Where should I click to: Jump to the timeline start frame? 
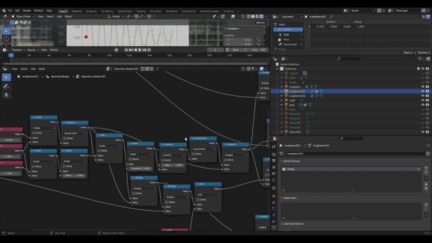point(126,50)
